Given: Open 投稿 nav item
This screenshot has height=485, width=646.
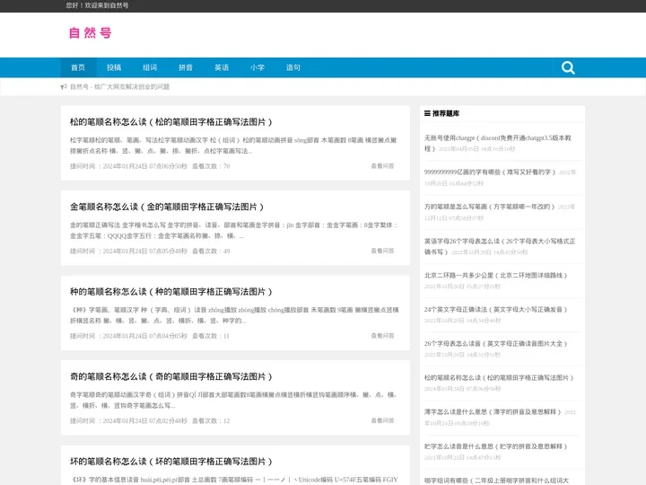Looking at the screenshot, I should coord(114,67).
